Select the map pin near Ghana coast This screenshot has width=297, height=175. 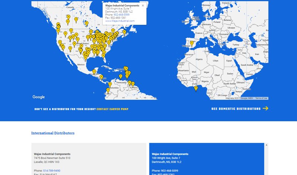click(196, 89)
